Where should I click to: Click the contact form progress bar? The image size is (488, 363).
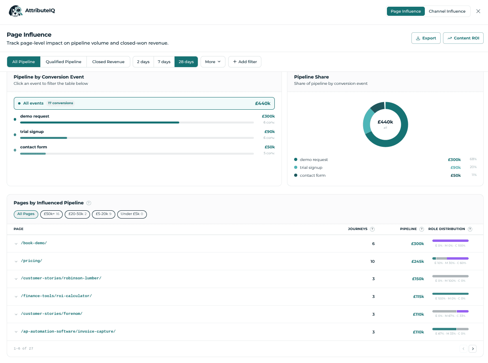tap(137, 153)
